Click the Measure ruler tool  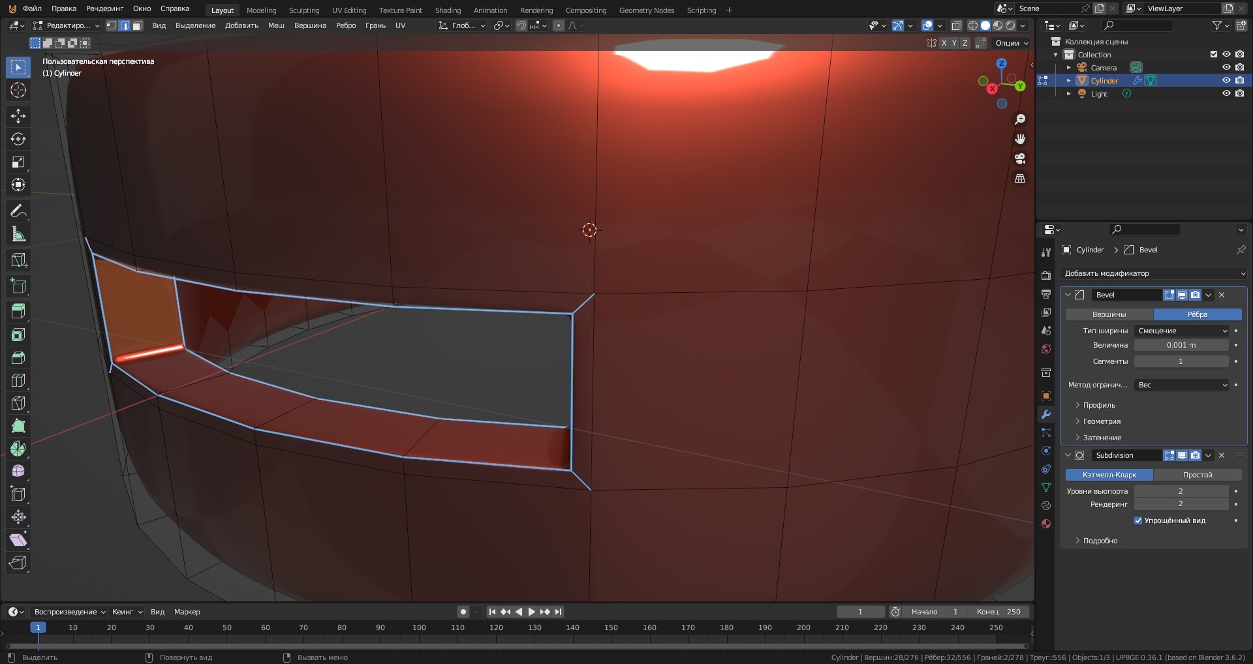18,234
